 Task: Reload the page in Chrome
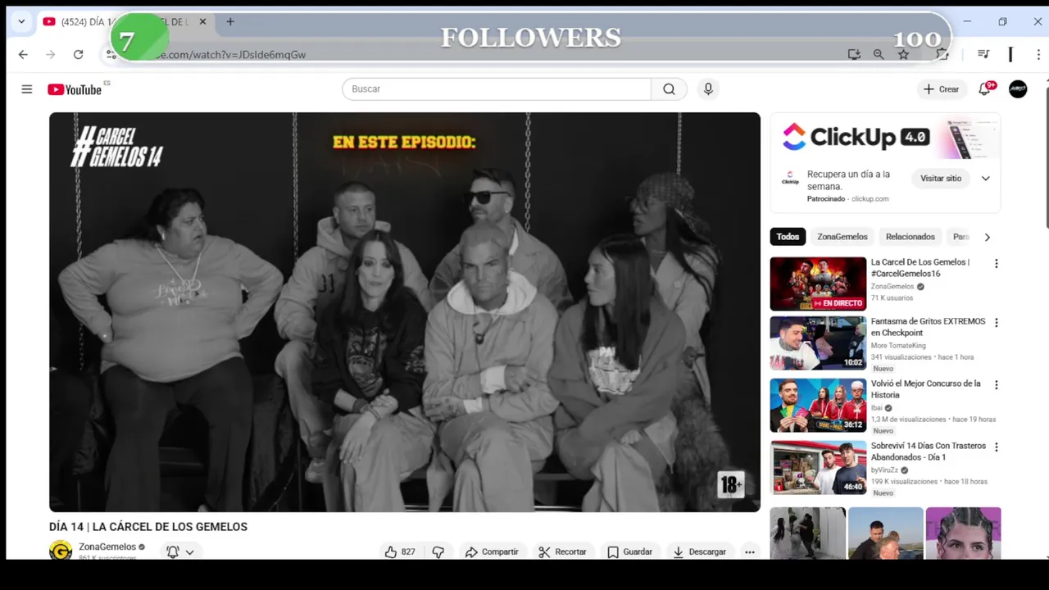[x=78, y=55]
